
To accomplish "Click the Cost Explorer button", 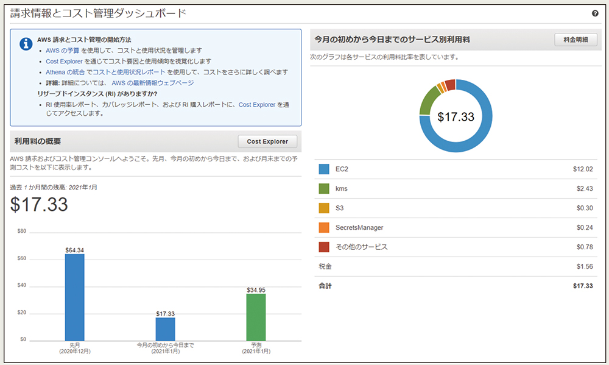I will click(x=267, y=141).
